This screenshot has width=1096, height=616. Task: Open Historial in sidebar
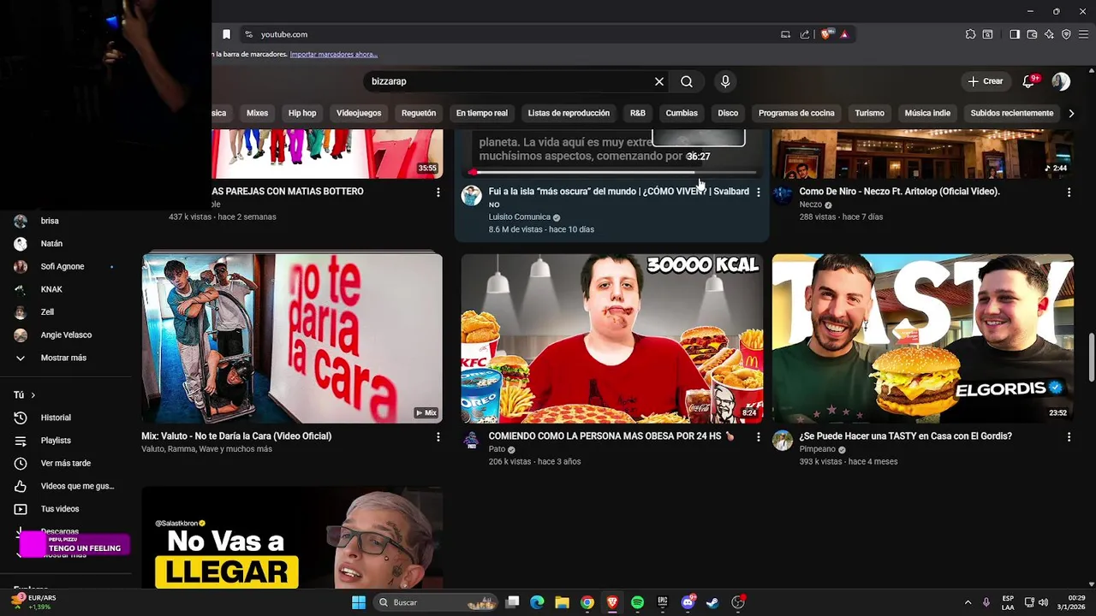pyautogui.click(x=56, y=418)
